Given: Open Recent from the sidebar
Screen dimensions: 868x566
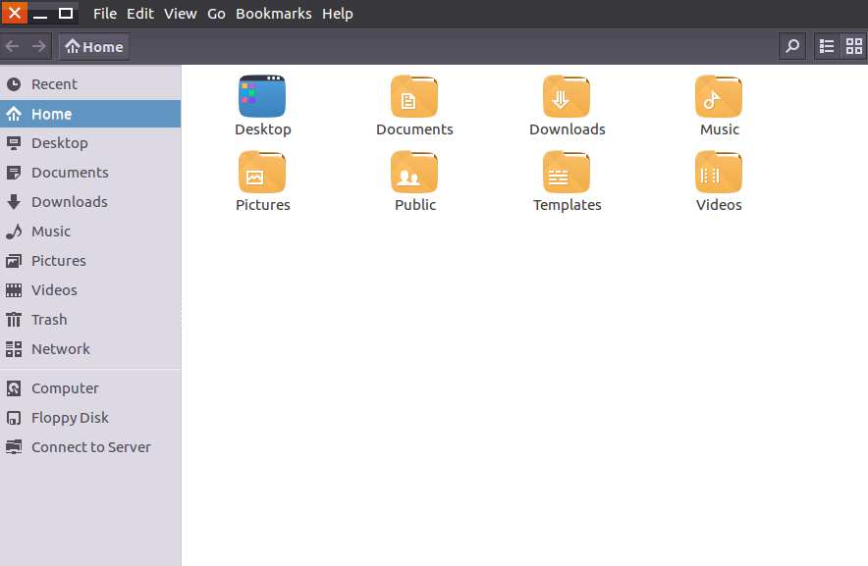Looking at the screenshot, I should 52,83.
